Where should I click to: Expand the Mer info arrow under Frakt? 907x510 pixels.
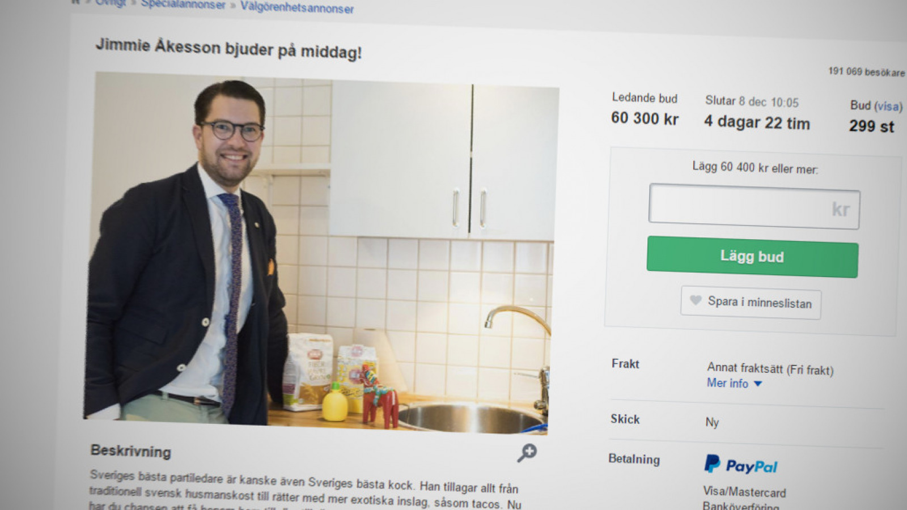click(x=758, y=384)
